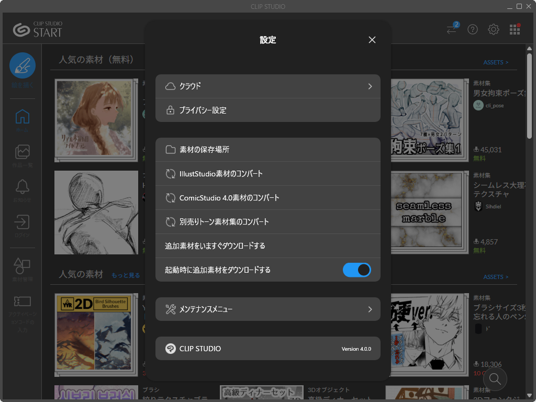The width and height of the screenshot is (536, 402).
Task: Click 追加素材をいますぐダウンロードする
Action: [268, 245]
